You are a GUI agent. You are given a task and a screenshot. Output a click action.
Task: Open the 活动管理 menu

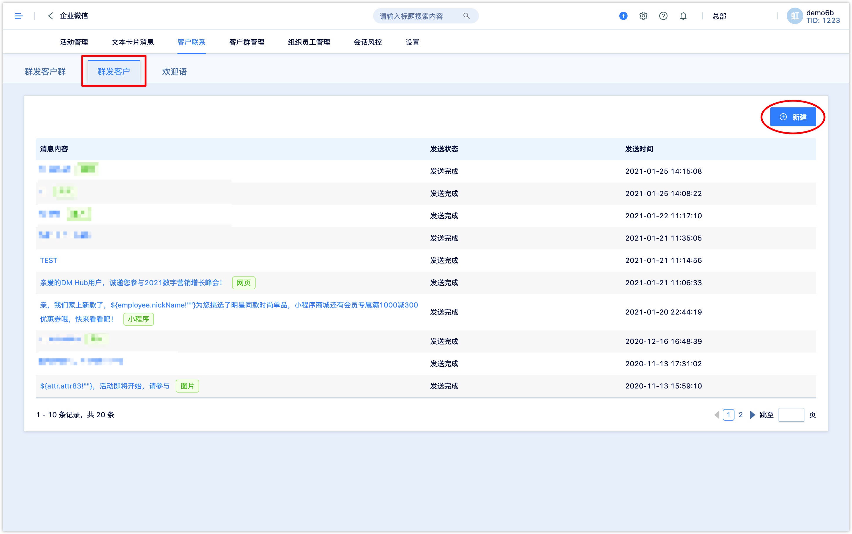74,42
